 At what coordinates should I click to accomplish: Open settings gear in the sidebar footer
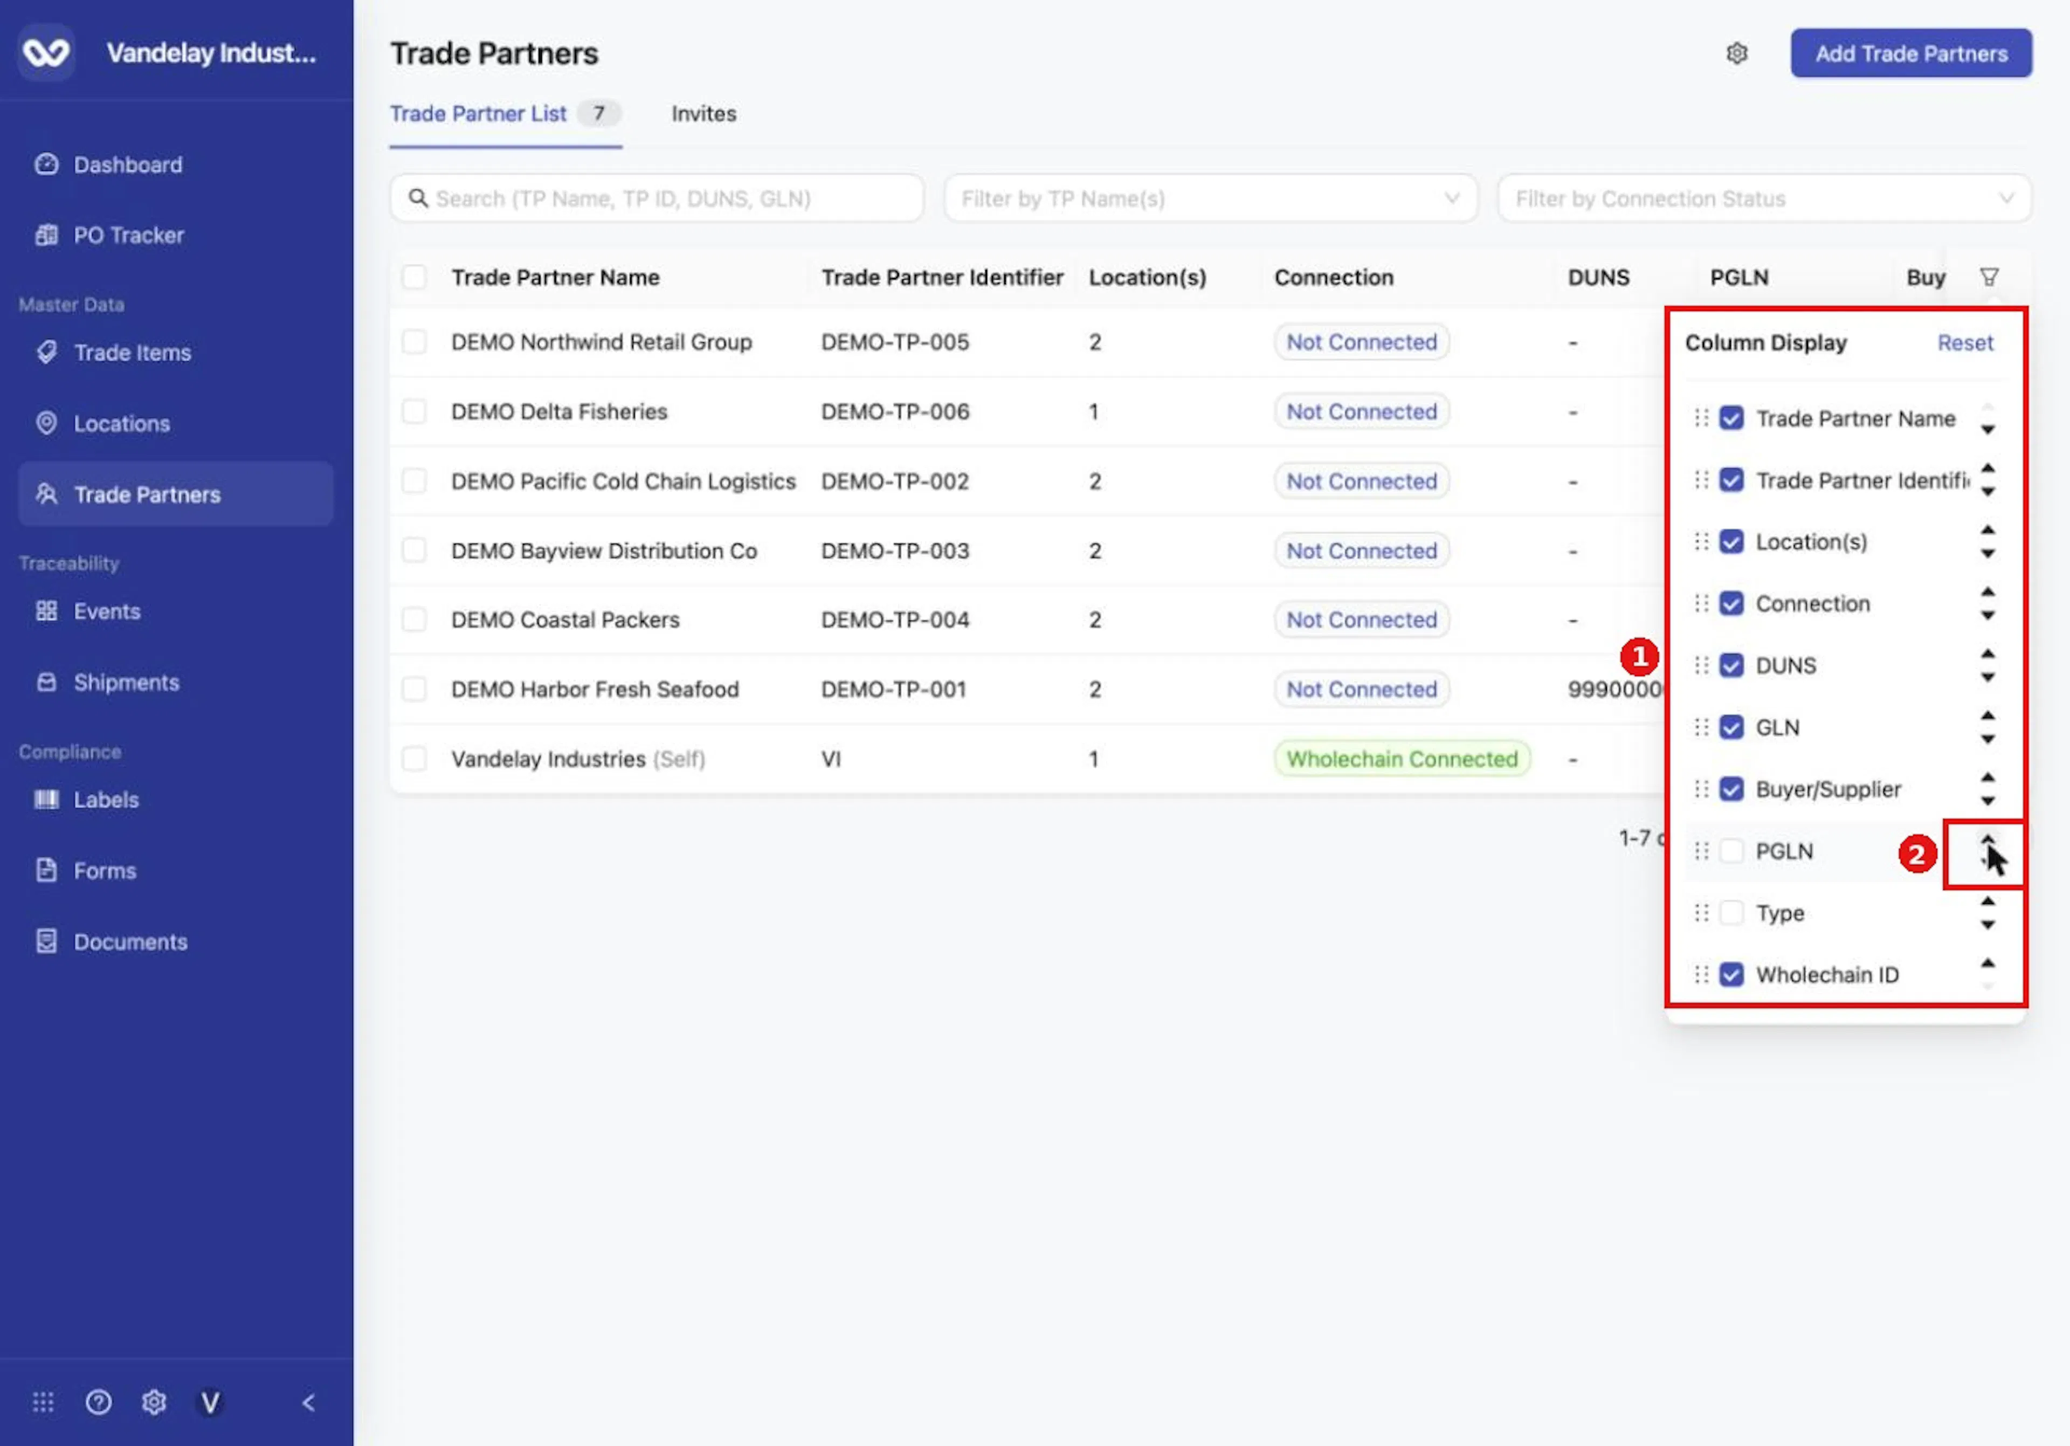(x=154, y=1402)
